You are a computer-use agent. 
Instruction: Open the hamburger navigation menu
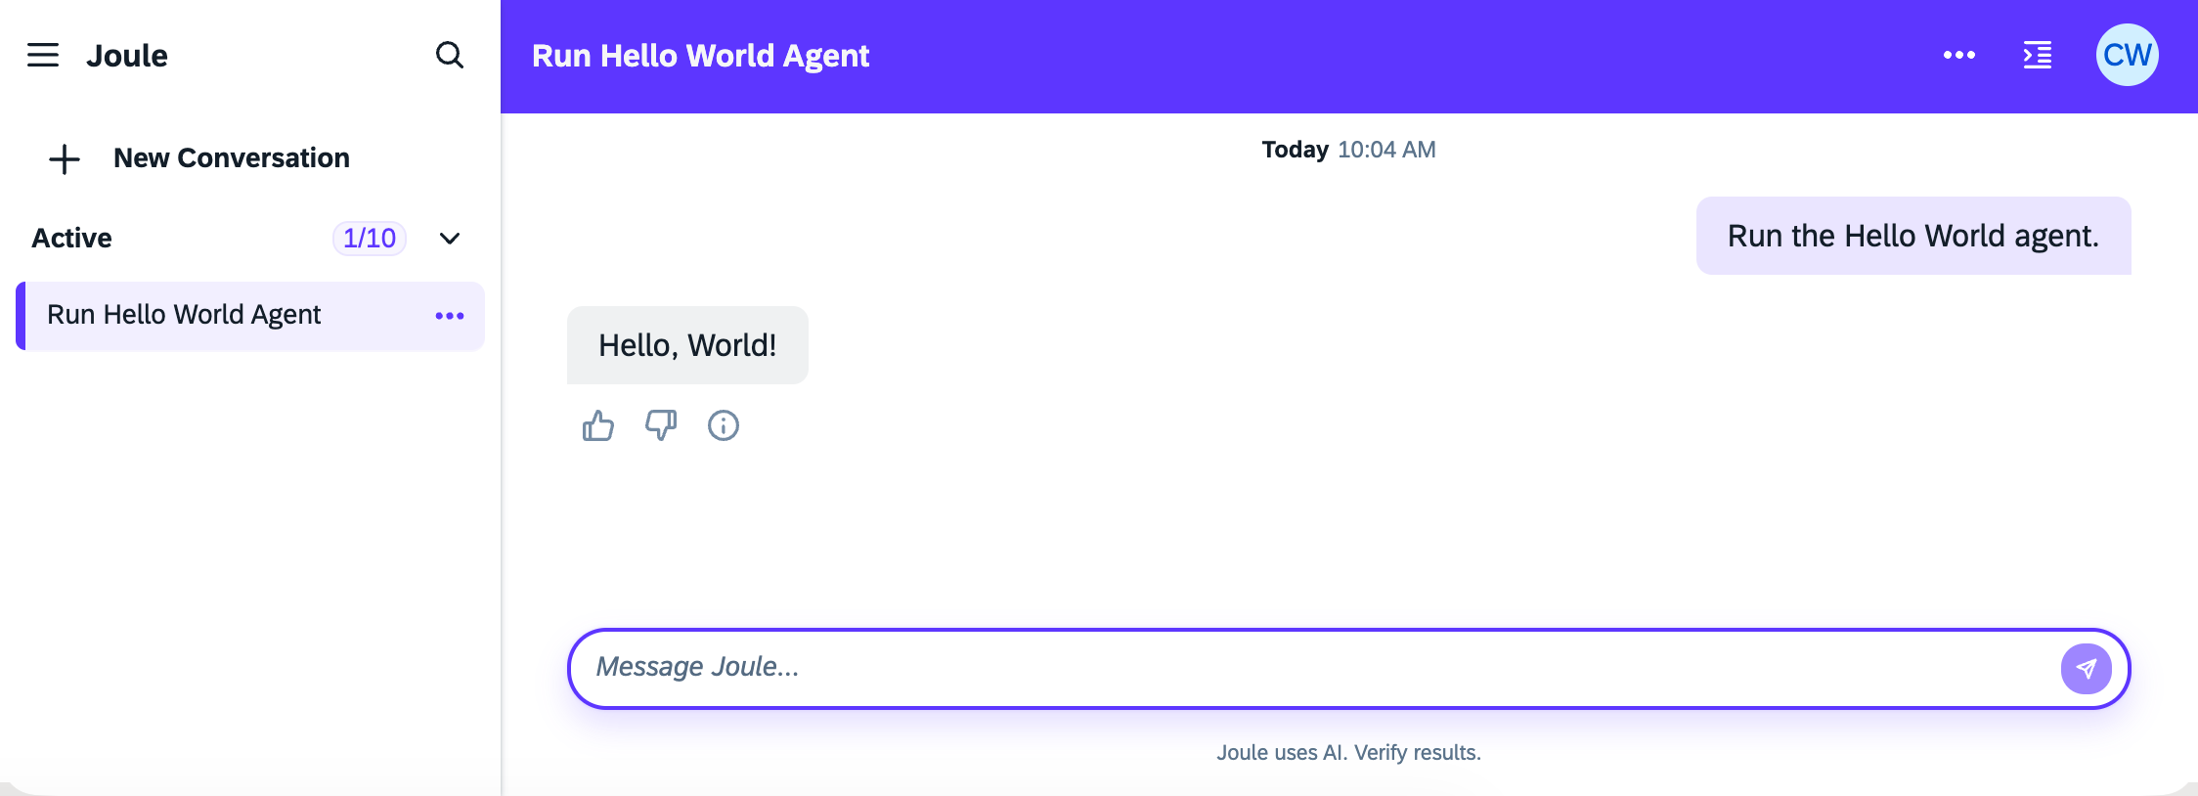(x=43, y=55)
